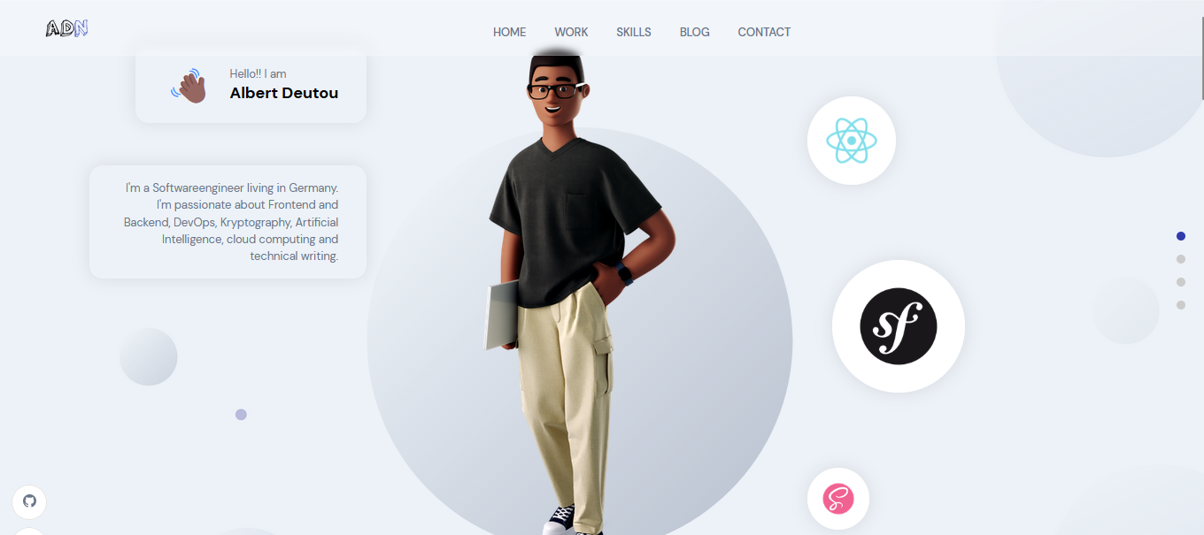1204x535 pixels.
Task: Jump to the CONTACT section
Action: [x=764, y=32]
